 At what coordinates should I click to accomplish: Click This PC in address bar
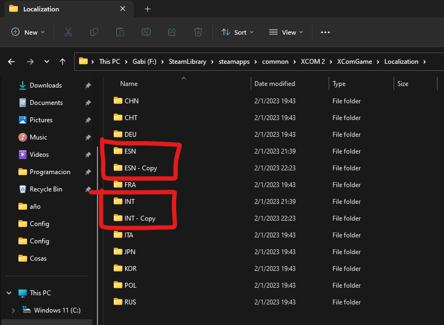[109, 62]
